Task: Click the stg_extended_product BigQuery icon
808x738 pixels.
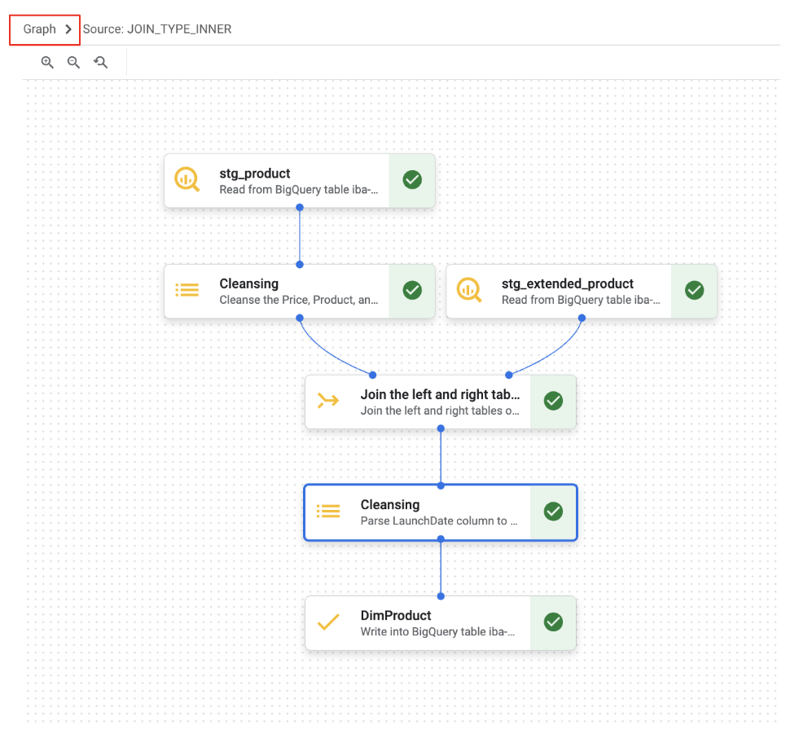Action: (470, 291)
